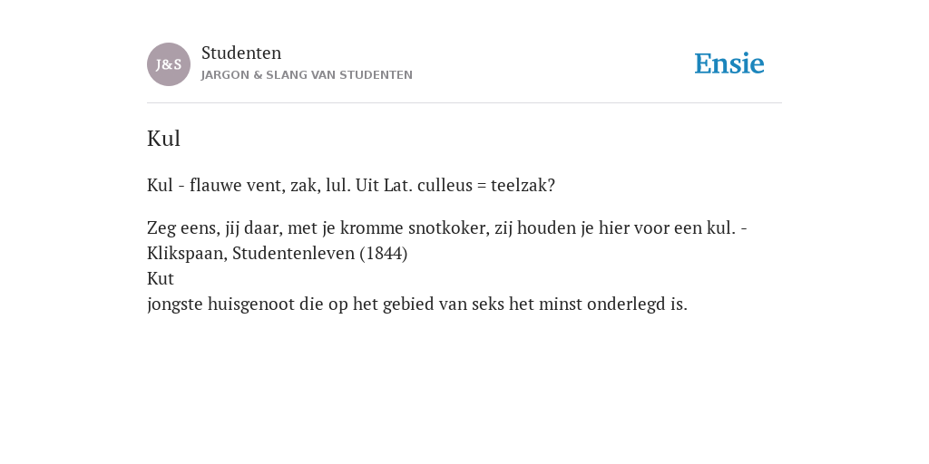The width and height of the screenshot is (929, 464).
Task: Click the standalone 'Kut' entry line
Action: coord(161,279)
